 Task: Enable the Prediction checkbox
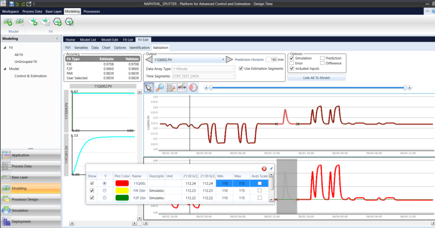[x=322, y=58]
